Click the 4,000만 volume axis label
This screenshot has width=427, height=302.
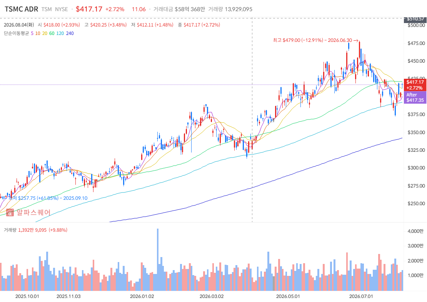point(415,231)
